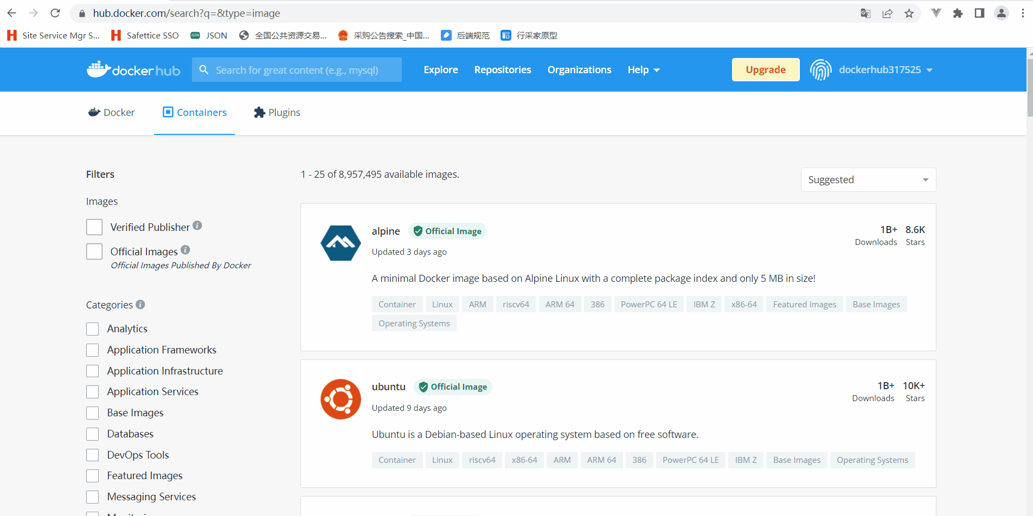Open the 全国公共资源交易 bookmark
Viewport: 1033px width, 516px height.
pos(283,35)
